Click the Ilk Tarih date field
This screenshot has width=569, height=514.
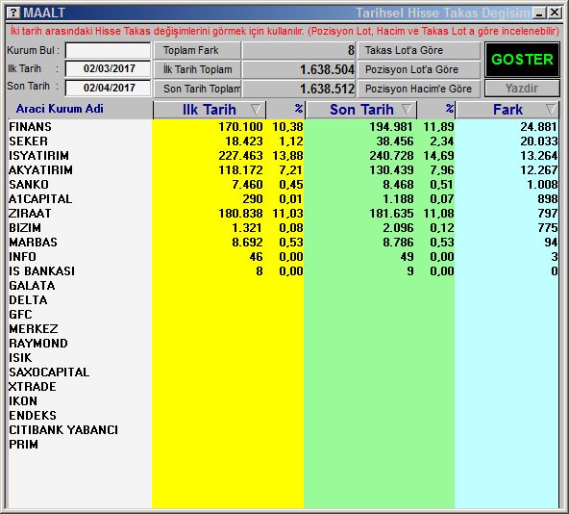pyautogui.click(x=108, y=68)
